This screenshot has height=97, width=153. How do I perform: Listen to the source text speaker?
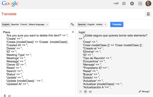point(9,96)
